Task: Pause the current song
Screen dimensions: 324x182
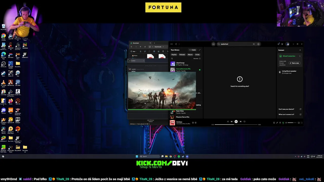Action: 236,122
